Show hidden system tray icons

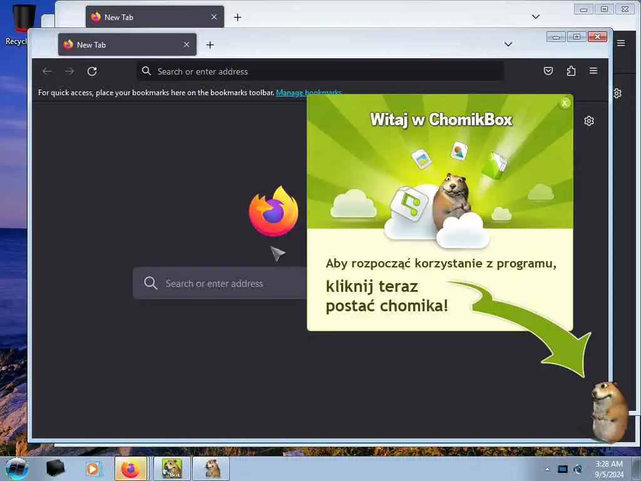pyautogui.click(x=547, y=469)
